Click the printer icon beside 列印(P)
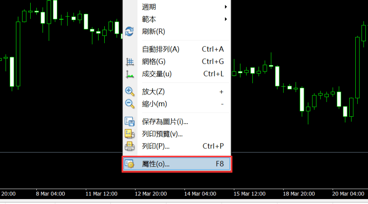Viewport: 368px width, 204px height. point(130,146)
